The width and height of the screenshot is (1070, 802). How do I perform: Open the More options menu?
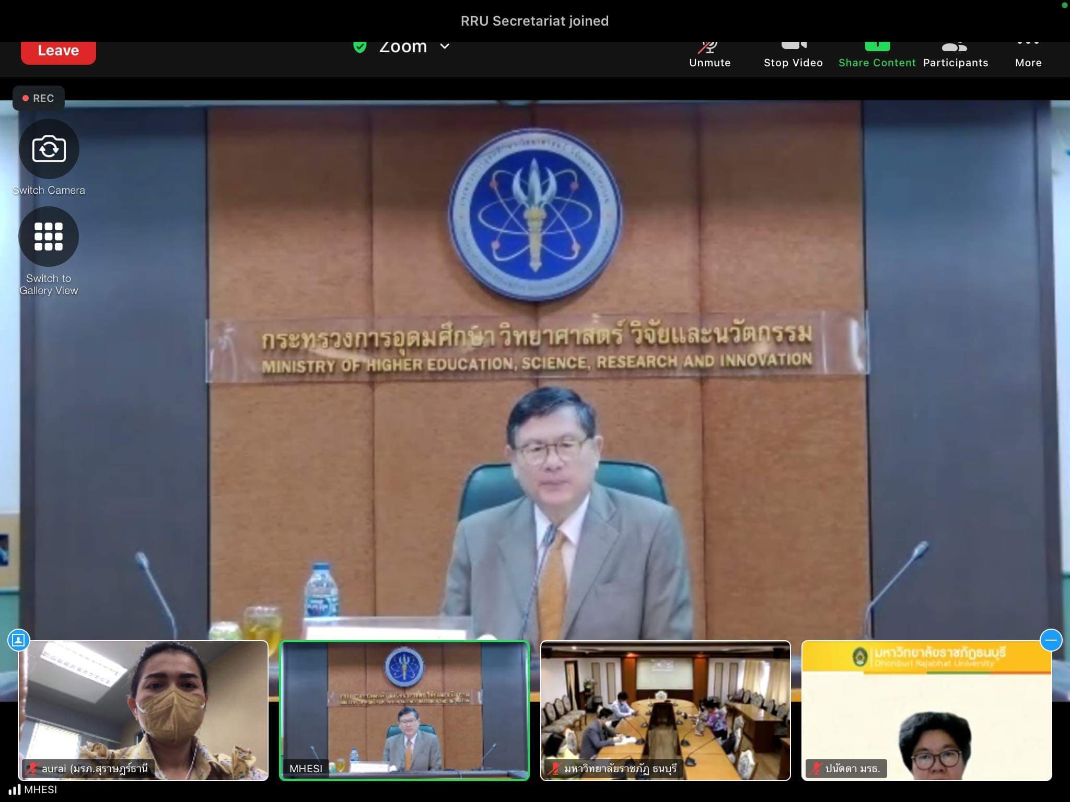1028,54
